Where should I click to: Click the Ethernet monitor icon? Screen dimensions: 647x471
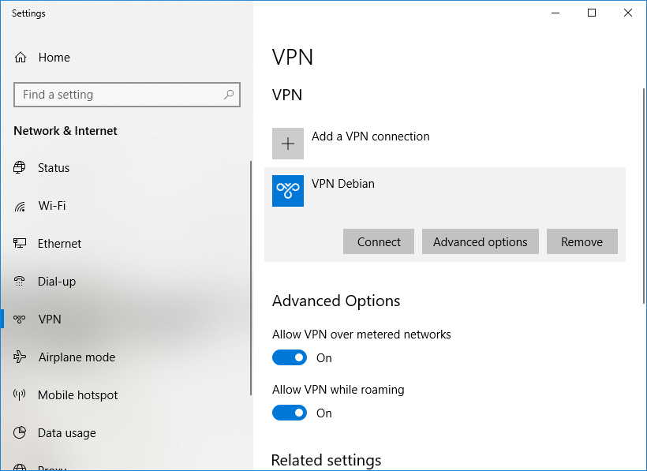(x=20, y=244)
